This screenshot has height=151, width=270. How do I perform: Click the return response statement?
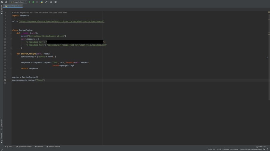(x=29, y=68)
